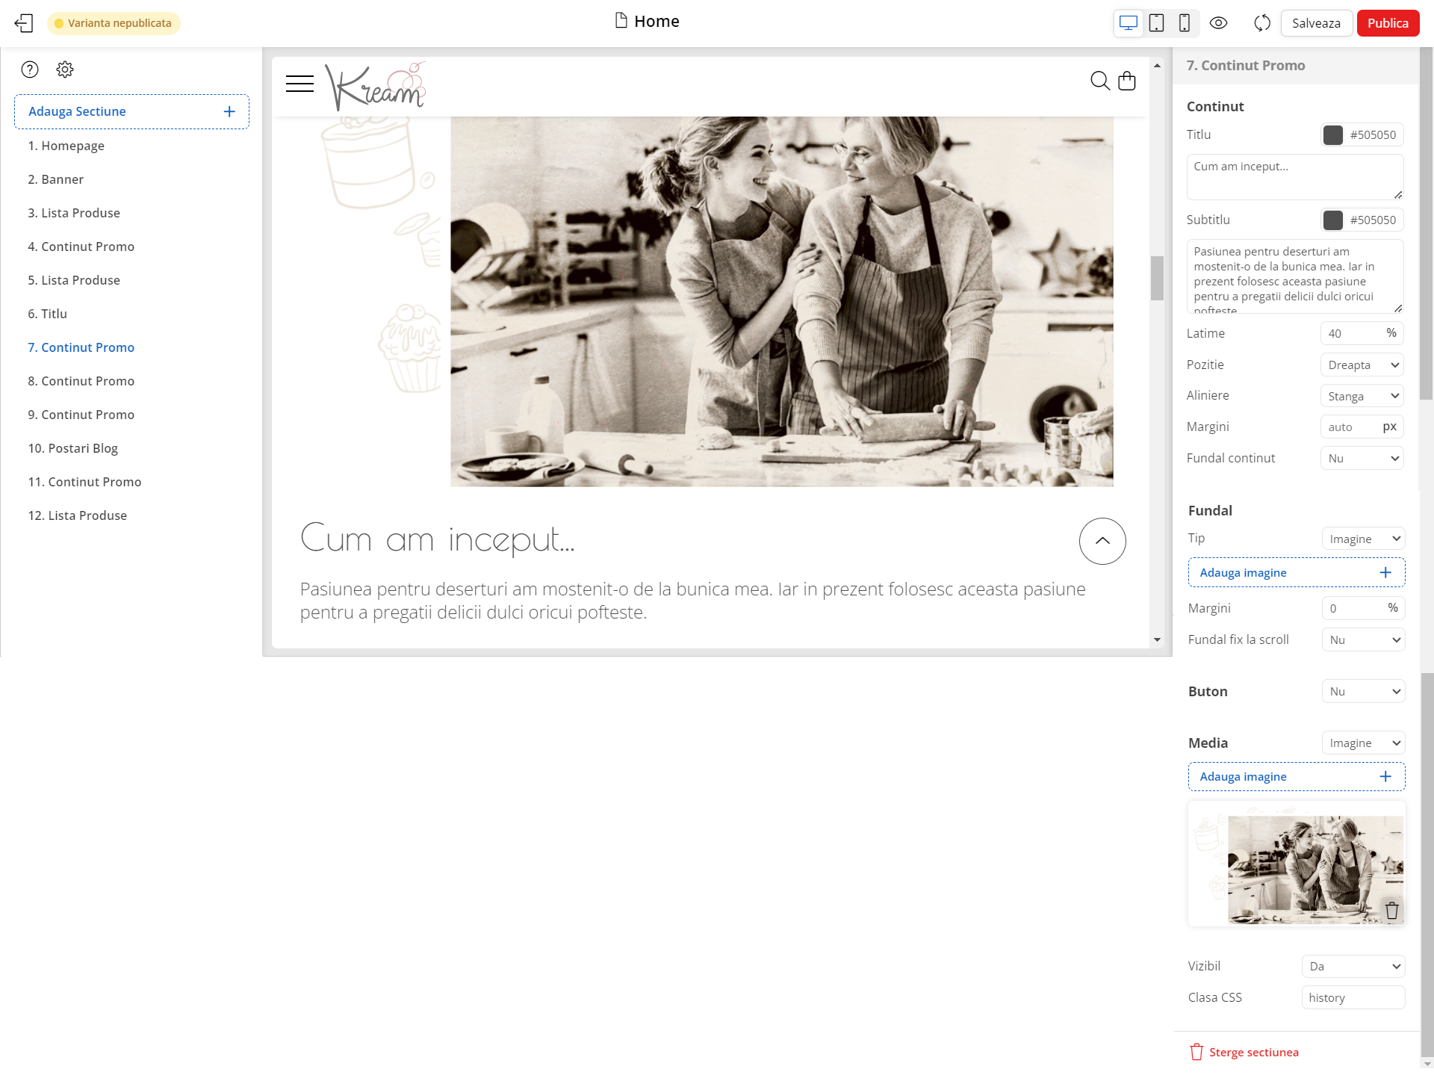Screen dimensions: 1434x1075
Task: Click the shopping bag icon
Action: point(1126,81)
